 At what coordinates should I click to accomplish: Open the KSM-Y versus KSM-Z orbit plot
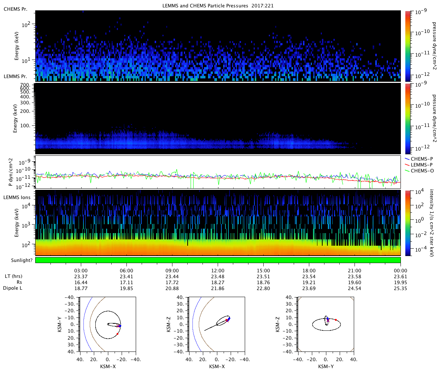(326, 324)
